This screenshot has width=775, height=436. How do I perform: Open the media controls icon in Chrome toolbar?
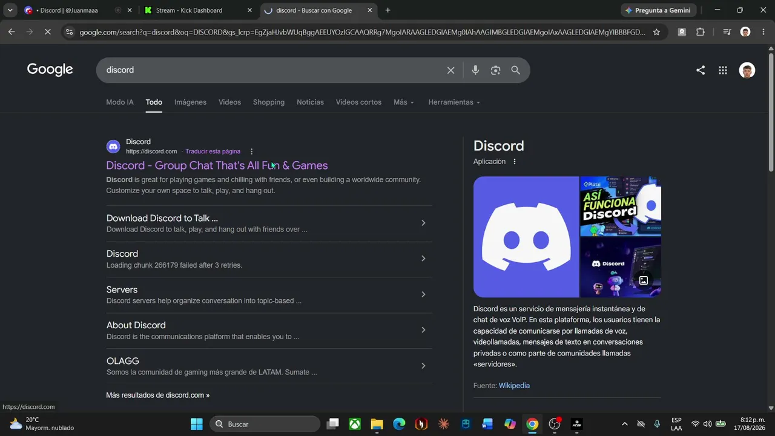click(x=727, y=32)
